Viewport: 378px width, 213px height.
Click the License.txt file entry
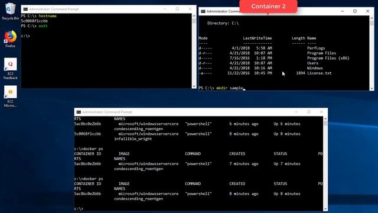[319, 73]
